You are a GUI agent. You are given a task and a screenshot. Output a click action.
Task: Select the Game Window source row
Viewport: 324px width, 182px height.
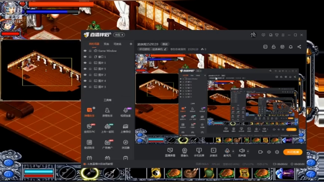(108, 50)
